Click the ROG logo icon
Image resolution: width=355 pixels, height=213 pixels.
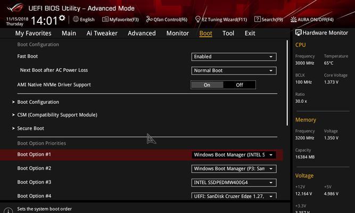coord(15,8)
